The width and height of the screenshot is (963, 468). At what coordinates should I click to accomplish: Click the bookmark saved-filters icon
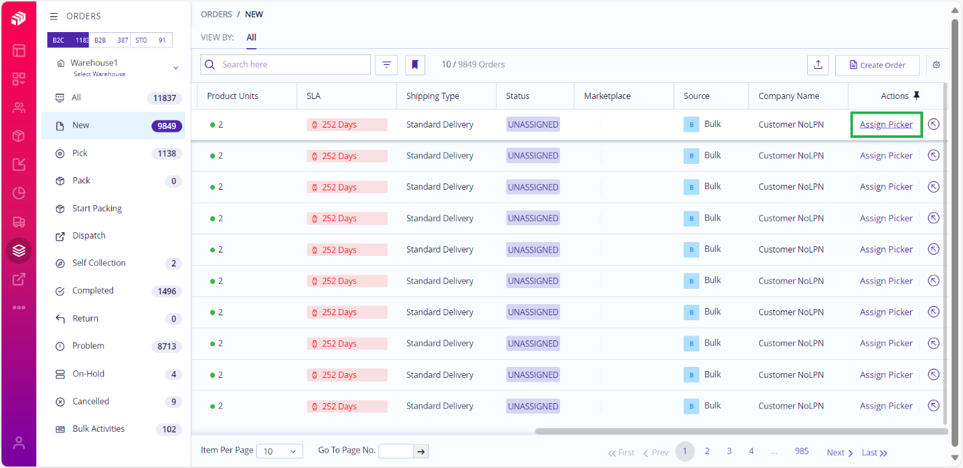[415, 64]
